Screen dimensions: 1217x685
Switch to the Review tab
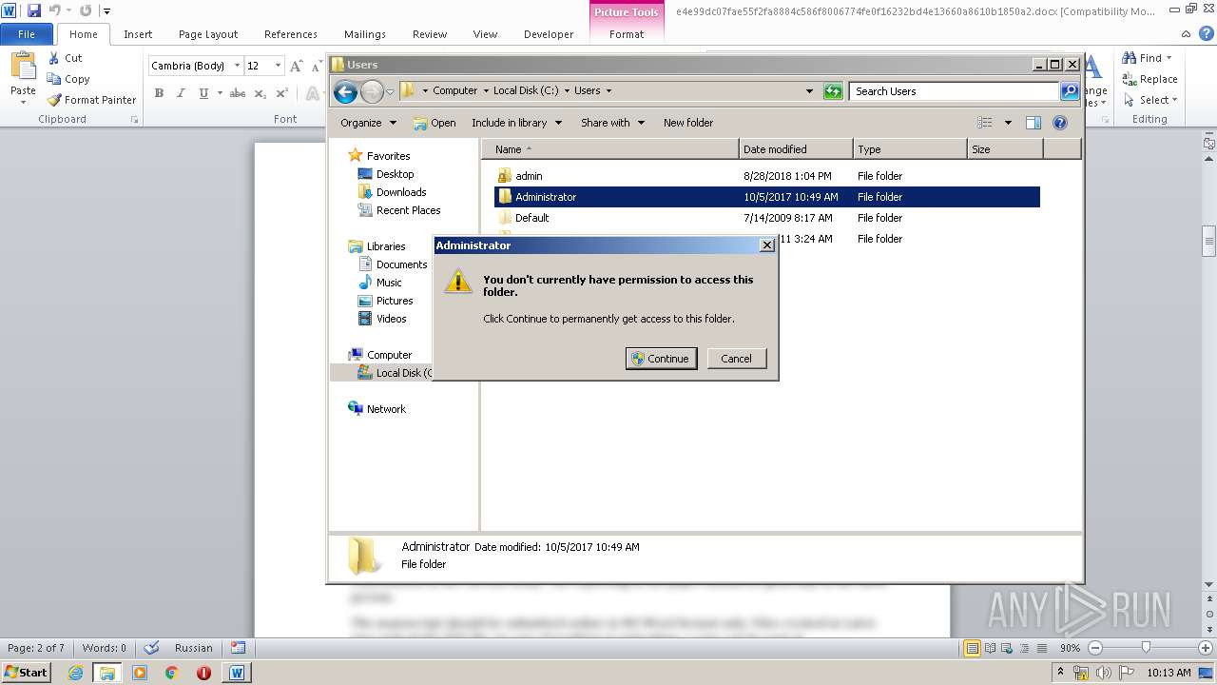point(430,34)
